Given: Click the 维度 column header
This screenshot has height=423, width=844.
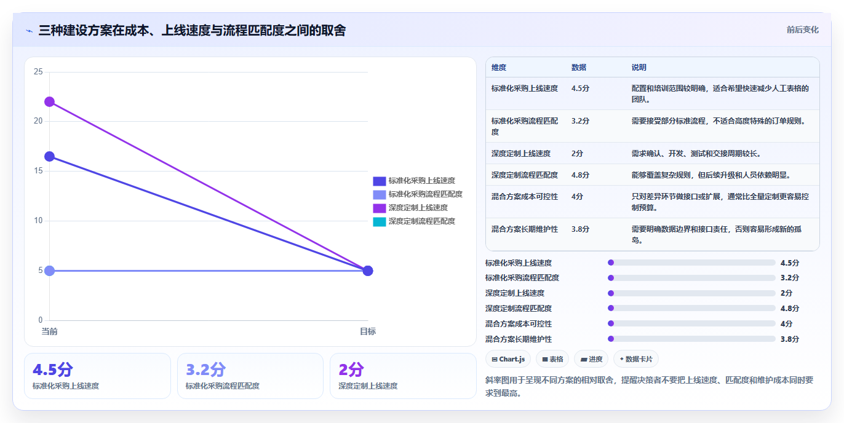Looking at the screenshot, I should click(499, 68).
